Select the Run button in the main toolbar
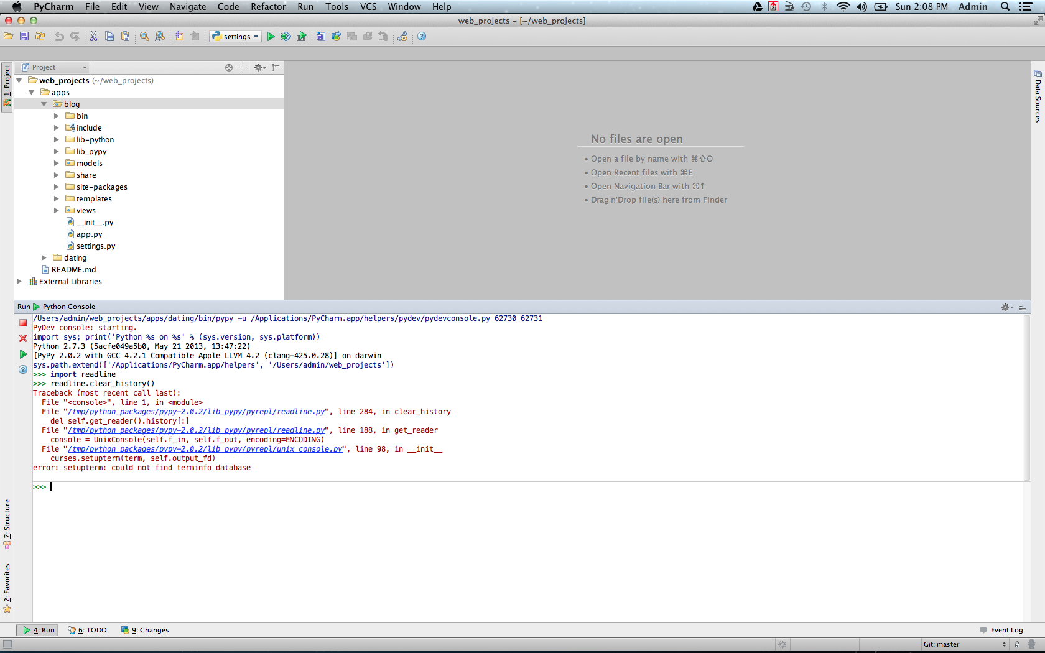 [271, 36]
